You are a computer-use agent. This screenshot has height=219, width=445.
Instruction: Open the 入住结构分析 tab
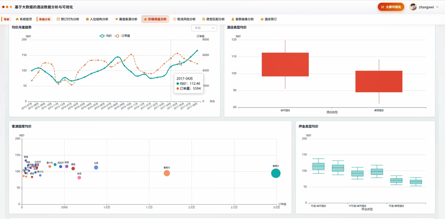pyautogui.click(x=97, y=19)
